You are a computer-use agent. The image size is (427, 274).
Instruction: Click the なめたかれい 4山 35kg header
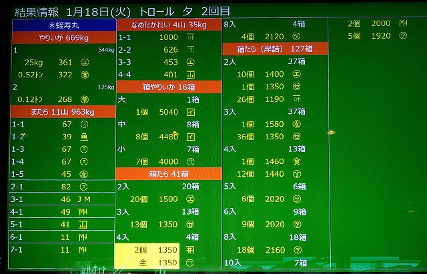(169, 25)
